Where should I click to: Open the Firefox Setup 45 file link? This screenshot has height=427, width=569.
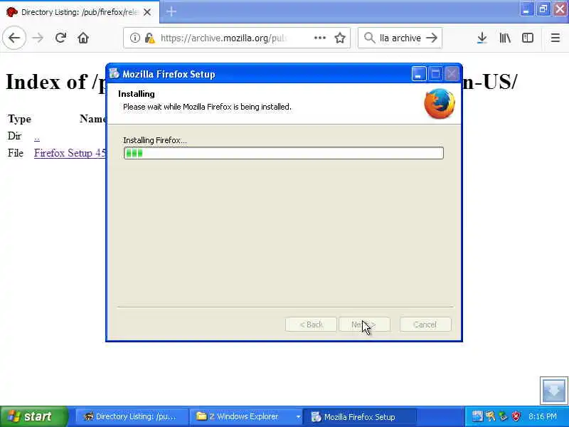70,153
